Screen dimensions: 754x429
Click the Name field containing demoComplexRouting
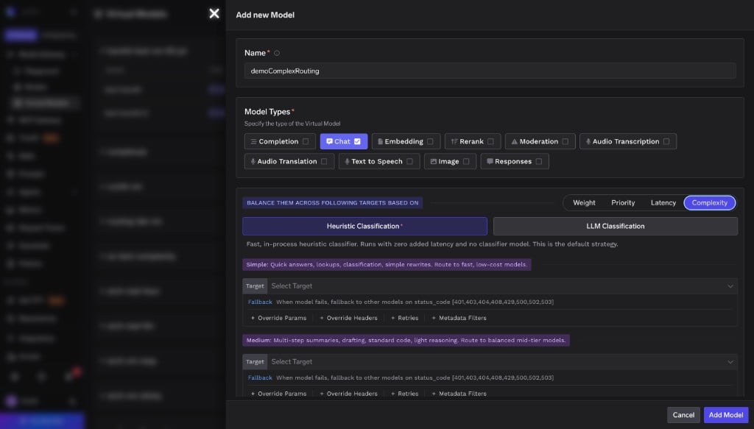[x=490, y=71]
